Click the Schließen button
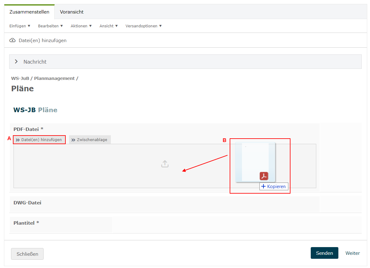Image resolution: width=370 pixels, height=268 pixels. pyautogui.click(x=27, y=254)
